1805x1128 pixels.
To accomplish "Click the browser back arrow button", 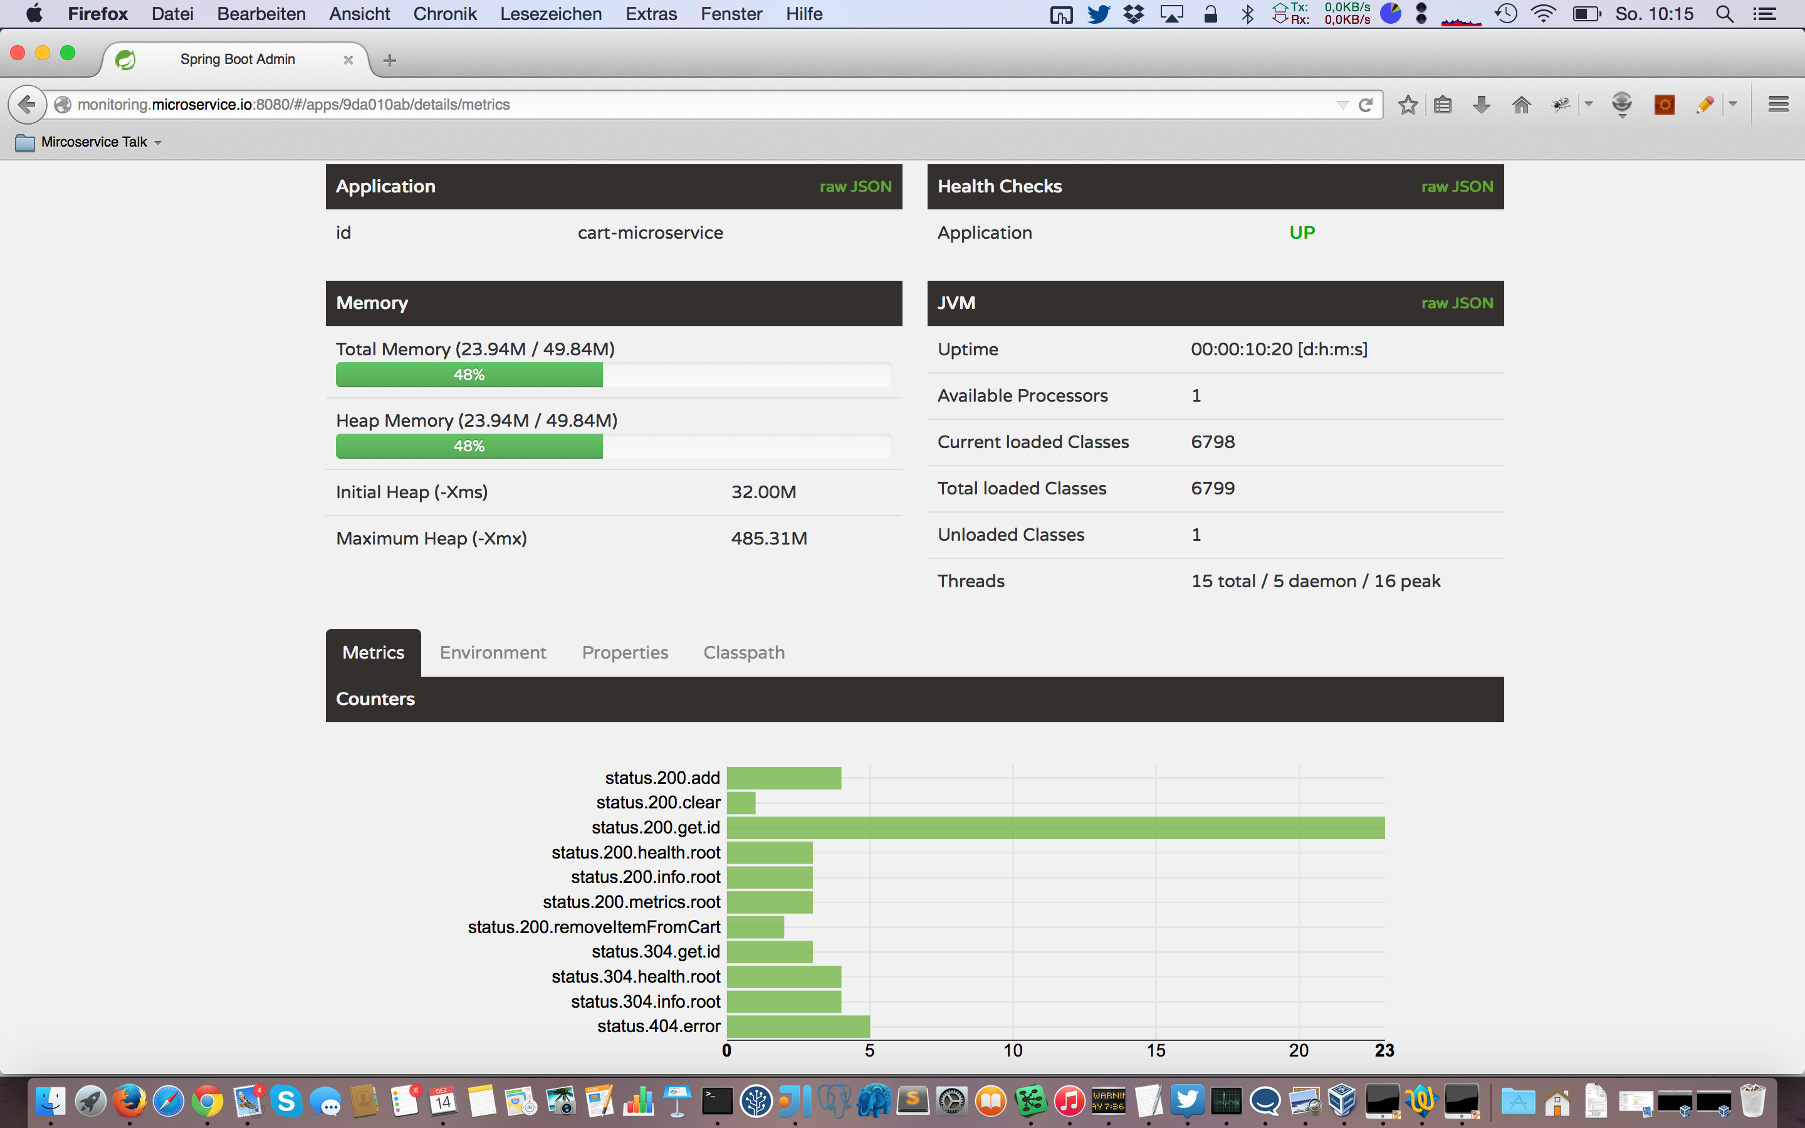I will [x=27, y=105].
